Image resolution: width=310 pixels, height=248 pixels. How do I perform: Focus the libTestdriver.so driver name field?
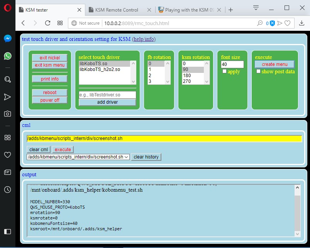click(107, 95)
